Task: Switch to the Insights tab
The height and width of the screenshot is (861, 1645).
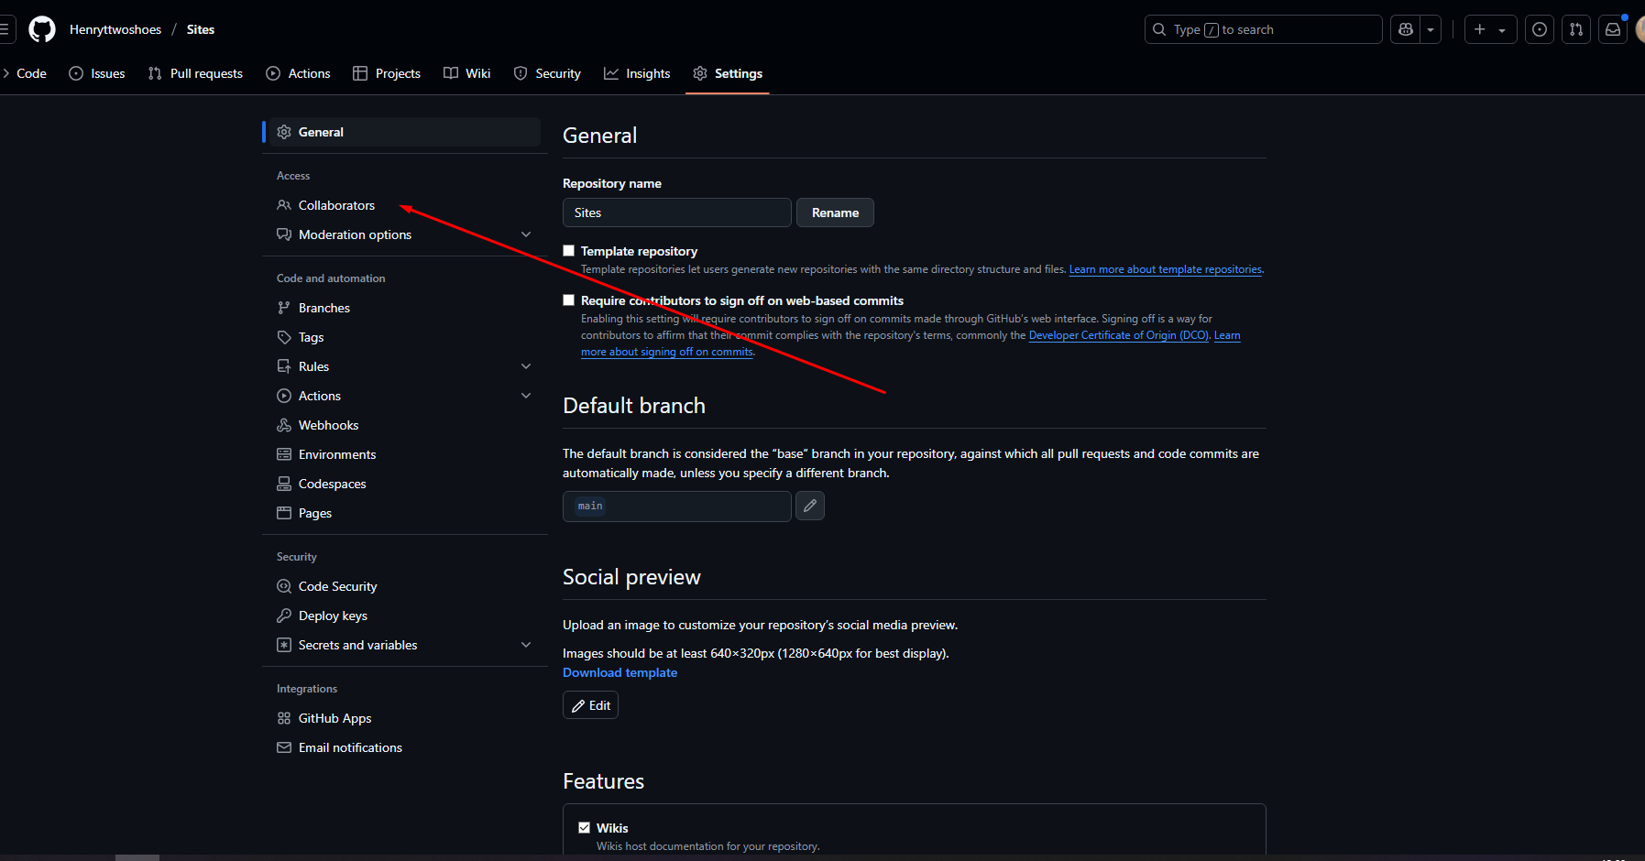Action: pyautogui.click(x=637, y=73)
